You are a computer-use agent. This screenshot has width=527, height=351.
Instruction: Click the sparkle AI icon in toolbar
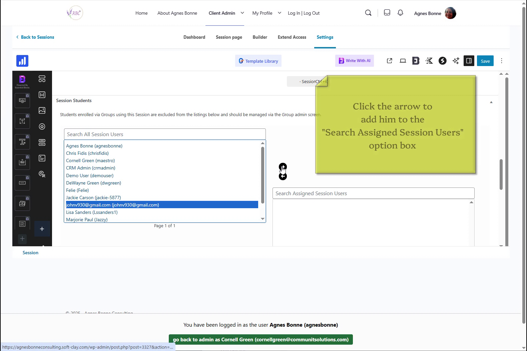click(456, 61)
